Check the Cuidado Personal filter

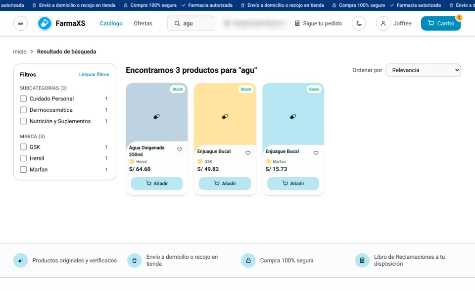pyautogui.click(x=23, y=99)
